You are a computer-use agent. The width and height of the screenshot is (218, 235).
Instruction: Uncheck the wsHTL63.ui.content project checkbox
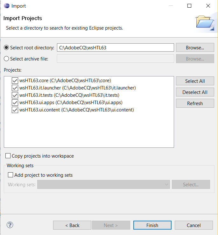[15, 110]
